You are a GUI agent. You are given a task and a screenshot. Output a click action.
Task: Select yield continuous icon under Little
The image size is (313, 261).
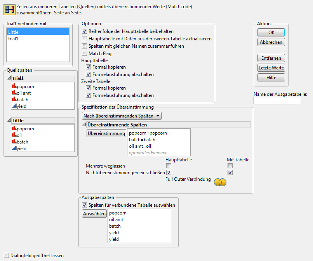15,149
